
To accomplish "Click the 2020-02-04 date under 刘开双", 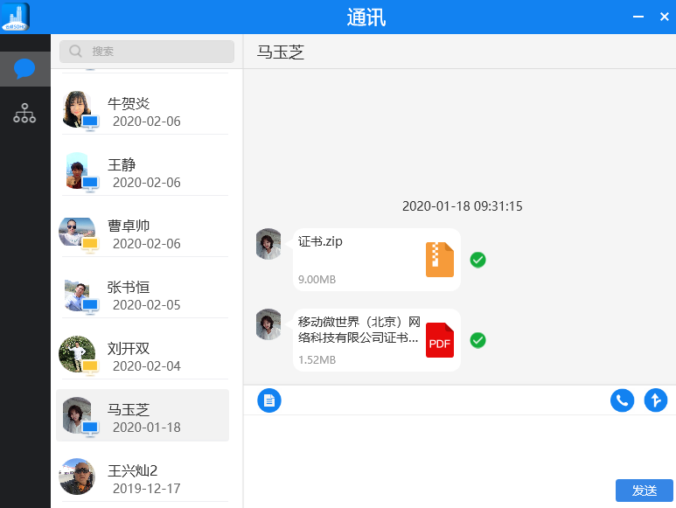I will 147,366.
